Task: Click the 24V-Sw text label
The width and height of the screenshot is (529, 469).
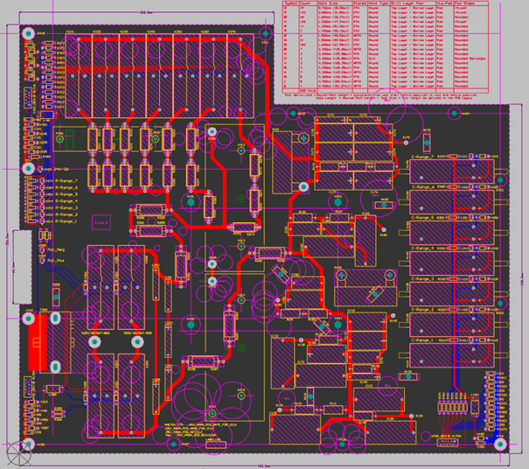Action: (x=61, y=167)
